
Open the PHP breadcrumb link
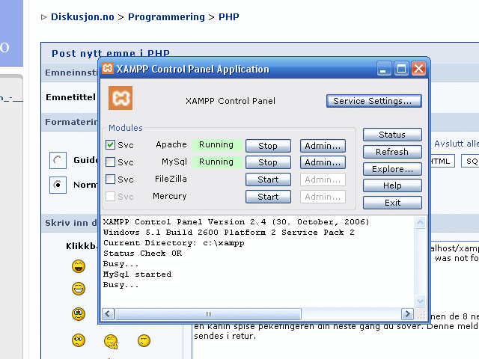point(229,16)
